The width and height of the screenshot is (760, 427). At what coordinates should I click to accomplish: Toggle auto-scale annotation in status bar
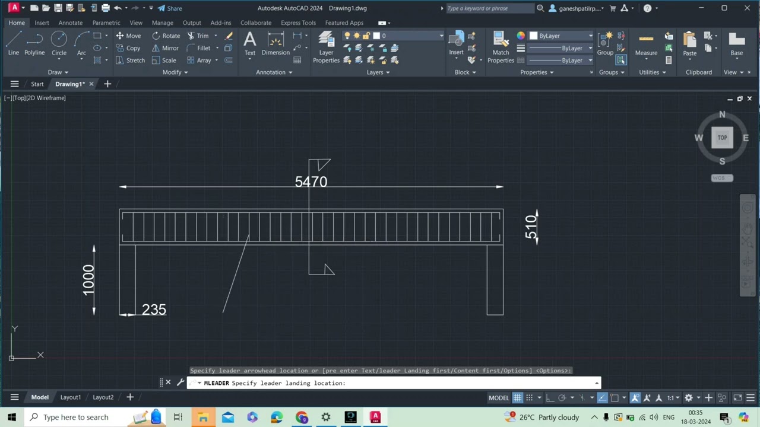coord(647,398)
